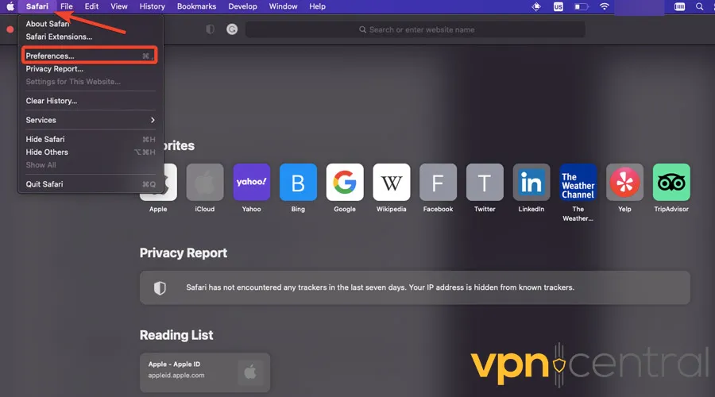The image size is (715, 397).
Task: Open the US input source menu
Action: click(x=558, y=6)
